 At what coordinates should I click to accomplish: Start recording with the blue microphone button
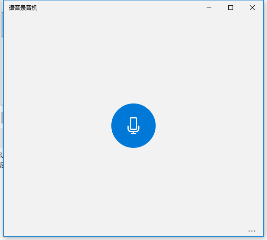pos(133,126)
